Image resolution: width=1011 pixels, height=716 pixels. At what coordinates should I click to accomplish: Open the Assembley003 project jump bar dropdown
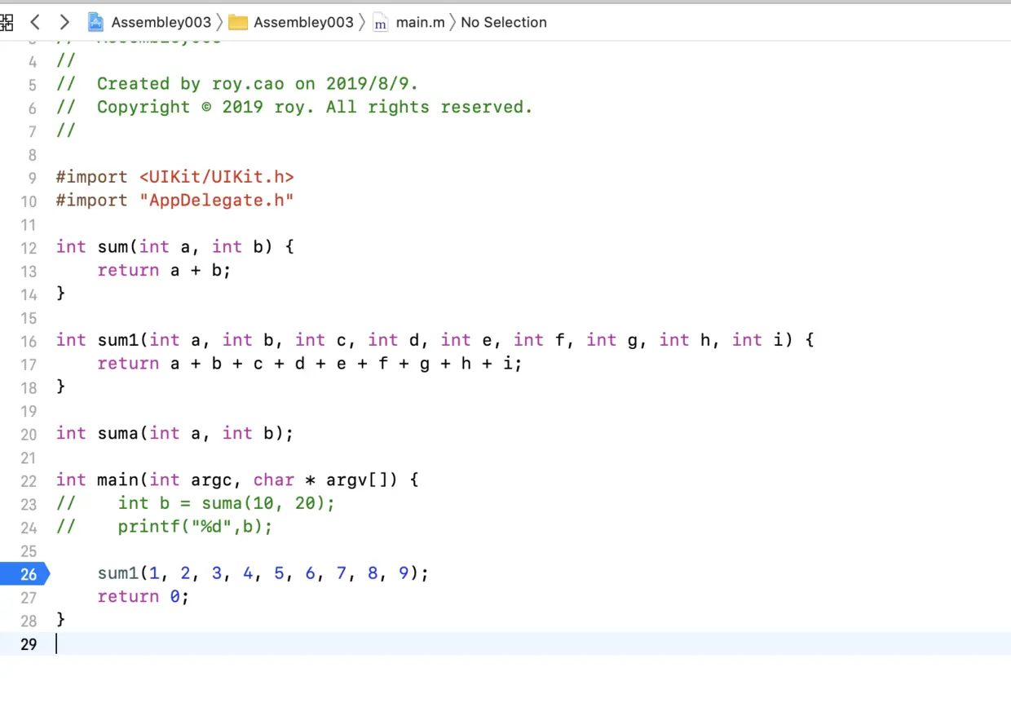click(x=161, y=22)
